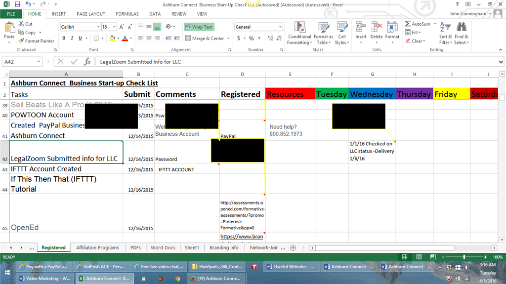This screenshot has height=284, width=506.
Task: Click the AutoSum button
Action: [418, 24]
